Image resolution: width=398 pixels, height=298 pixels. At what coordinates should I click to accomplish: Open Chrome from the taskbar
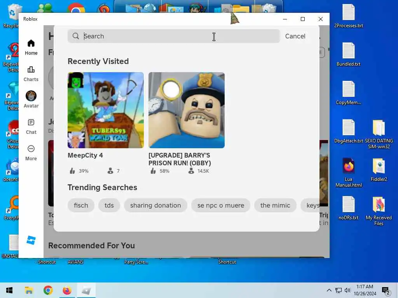click(48, 290)
